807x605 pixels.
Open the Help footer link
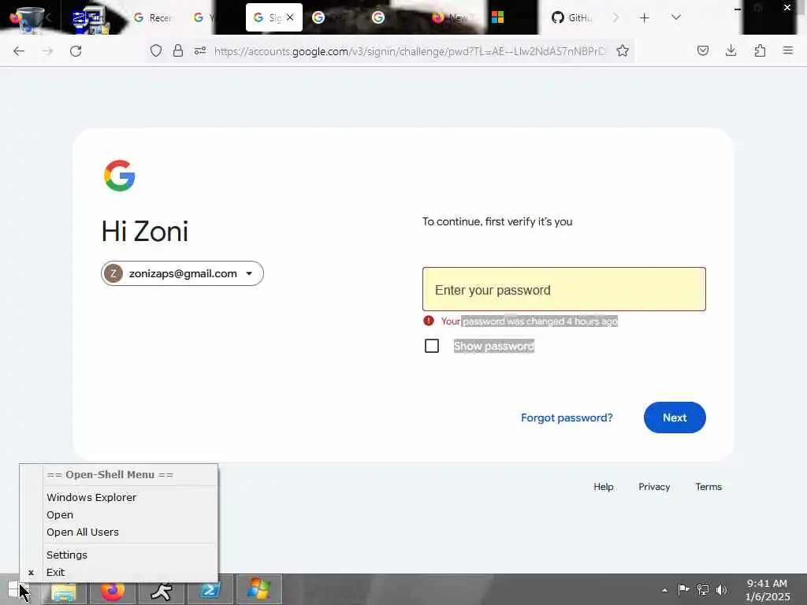pos(604,487)
